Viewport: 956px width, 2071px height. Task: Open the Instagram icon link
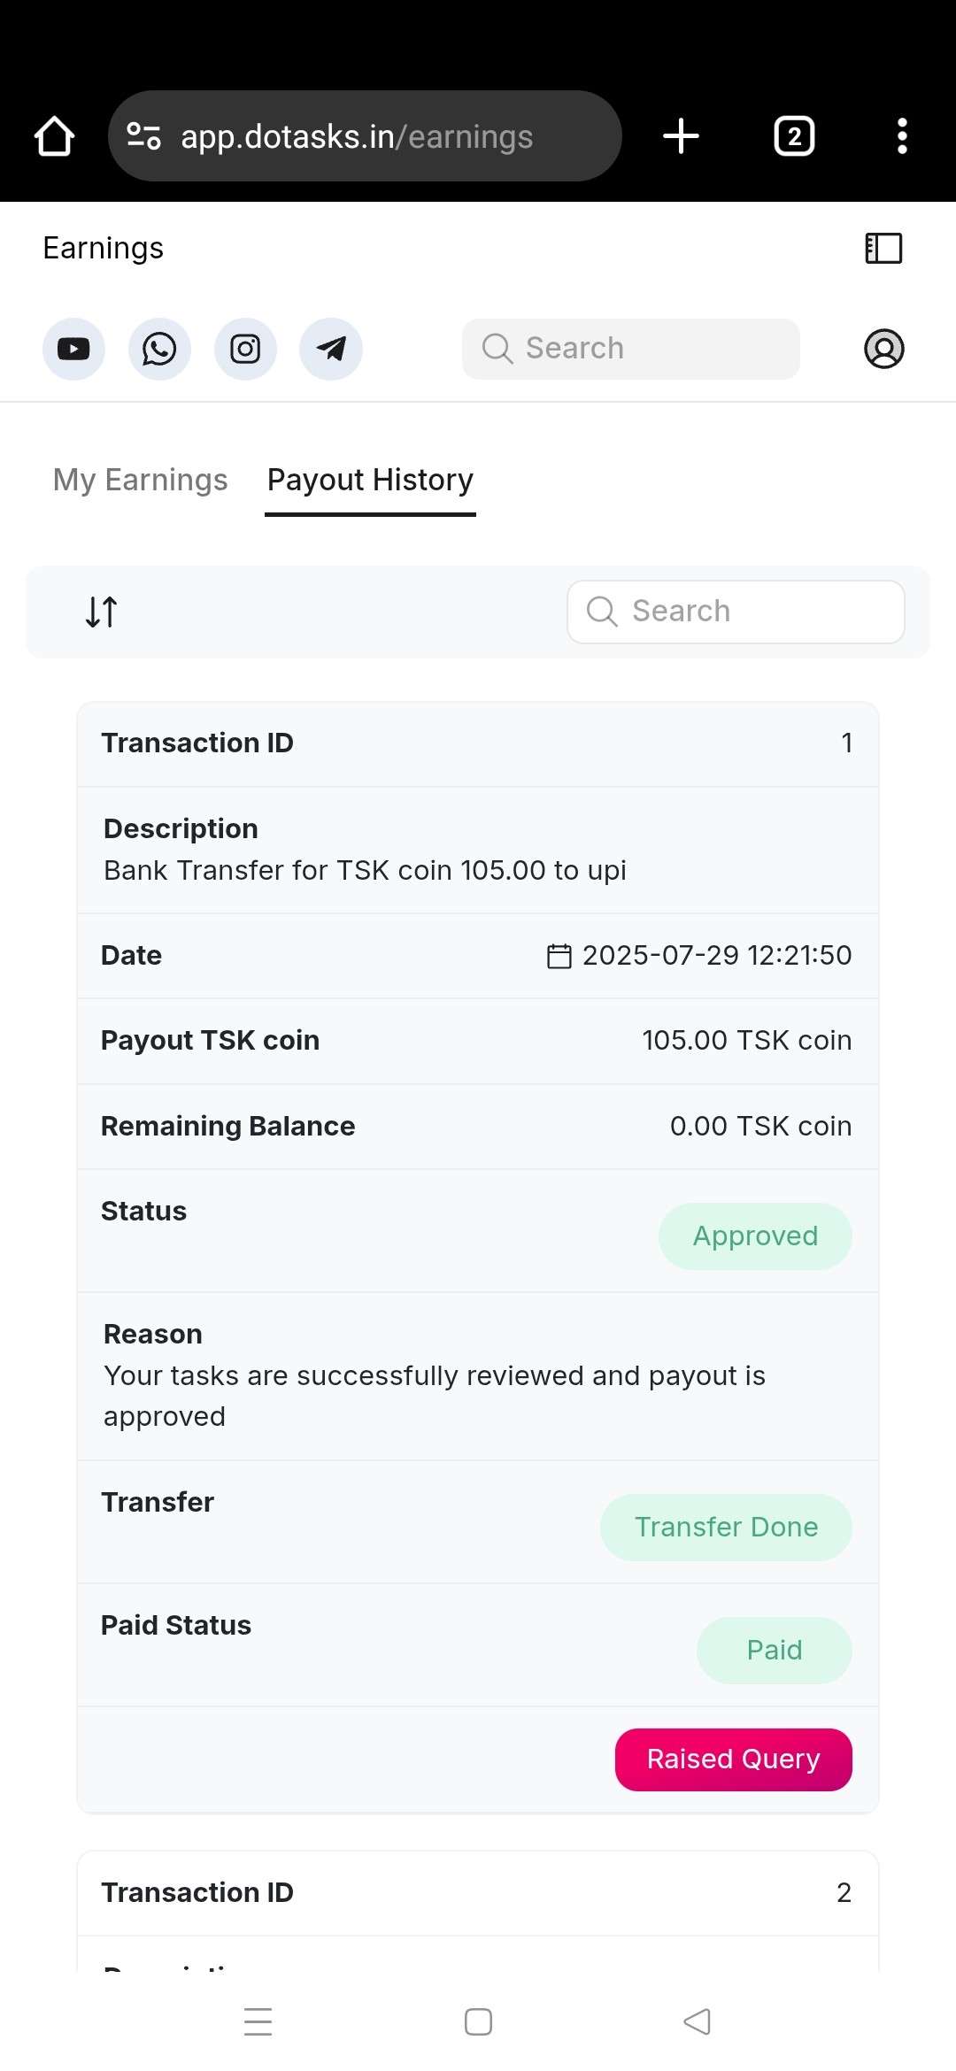click(x=245, y=349)
